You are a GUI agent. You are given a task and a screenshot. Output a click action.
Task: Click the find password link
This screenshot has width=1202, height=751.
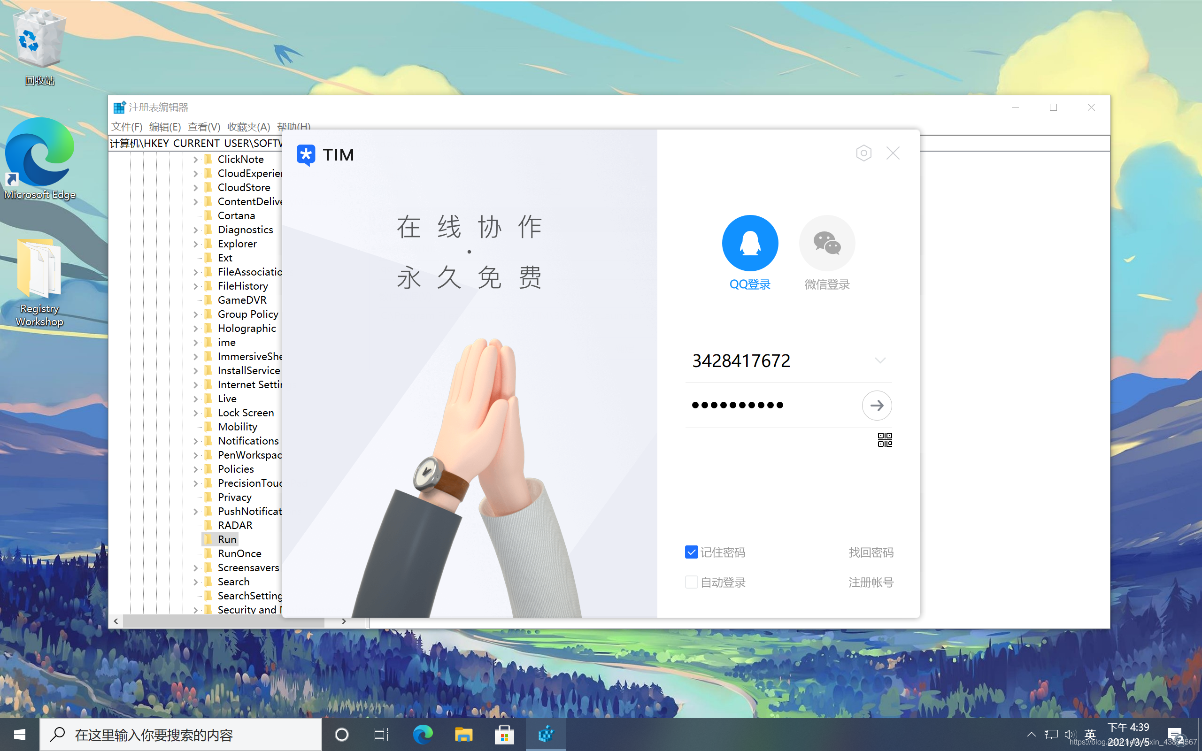(871, 552)
